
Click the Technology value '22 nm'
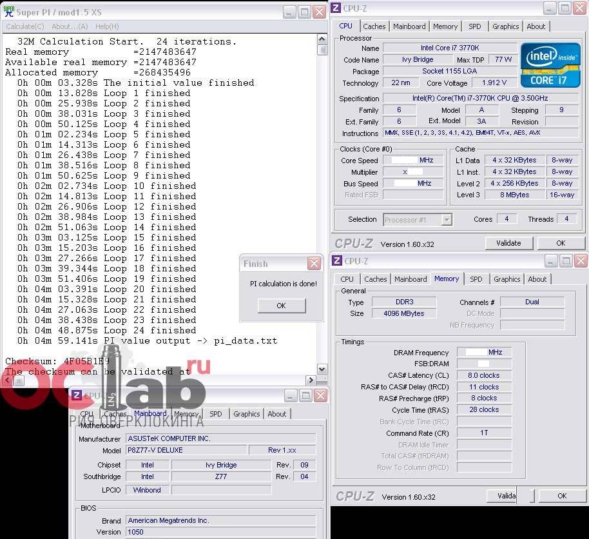(x=401, y=83)
